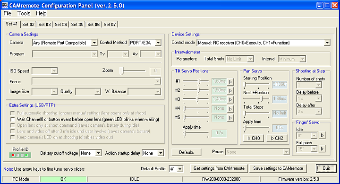Viewport: 340px width, 184px height.
Task: Click Pan Servo Next ±Position slider
Action: tap(256, 99)
